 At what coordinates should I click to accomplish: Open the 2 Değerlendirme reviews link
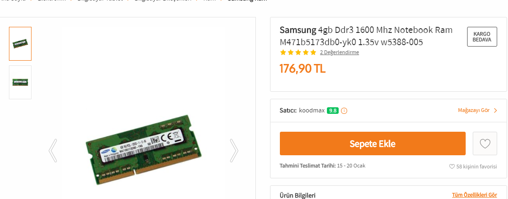pyautogui.click(x=339, y=52)
